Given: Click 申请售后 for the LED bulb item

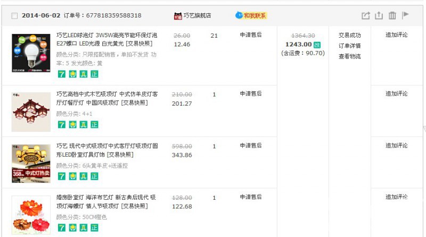Looking at the screenshot, I should [251, 35].
